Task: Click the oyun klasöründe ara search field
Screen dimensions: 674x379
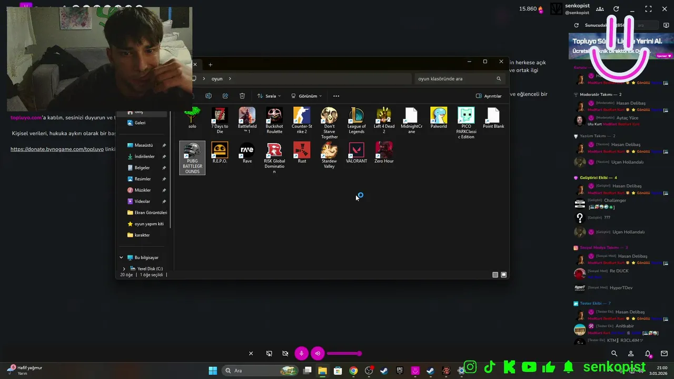Action: [x=460, y=78]
